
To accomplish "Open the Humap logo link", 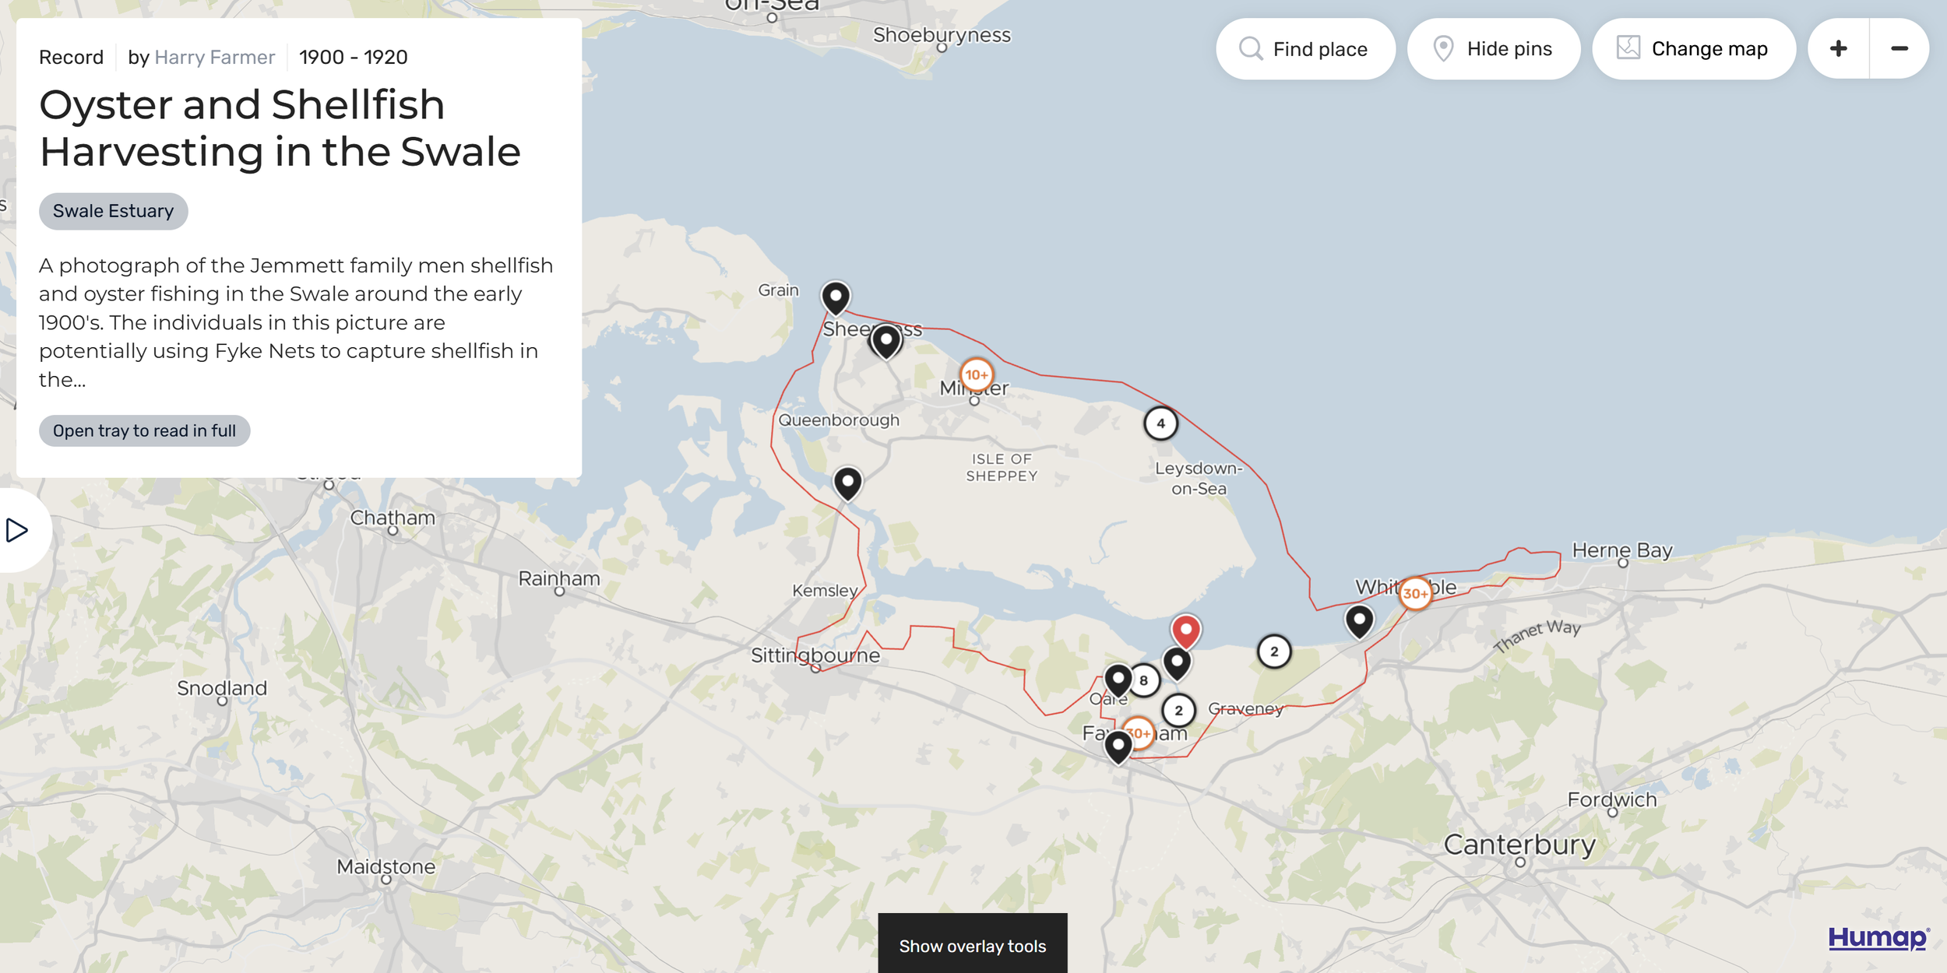I will pos(1877,938).
